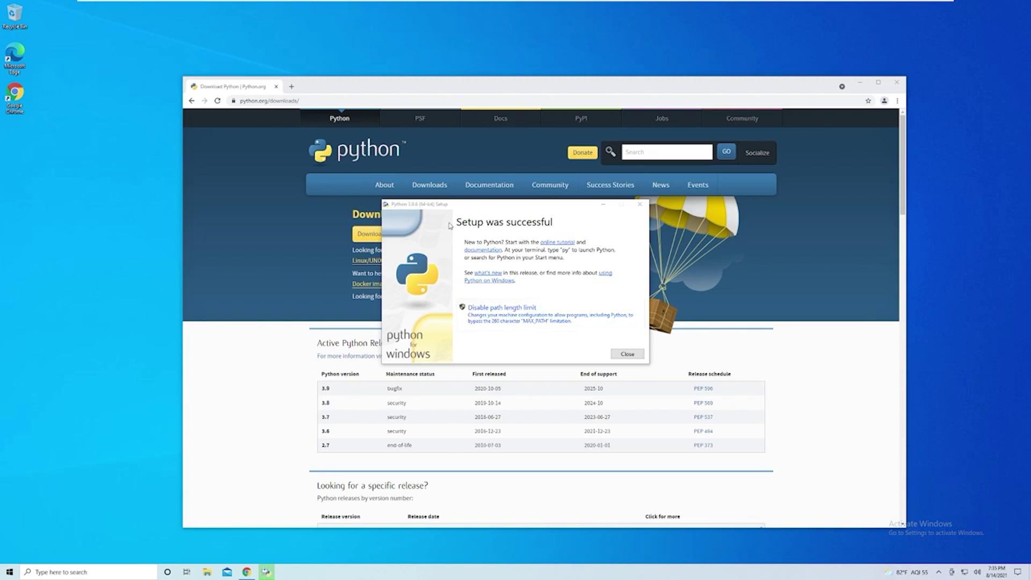Click Close button in setup dialog

click(x=627, y=354)
